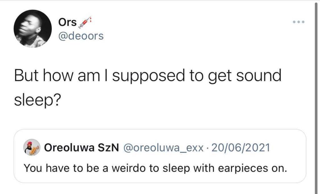Click the 20/06/2021 date stamp
This screenshot has height=194, width=320.
[240, 148]
